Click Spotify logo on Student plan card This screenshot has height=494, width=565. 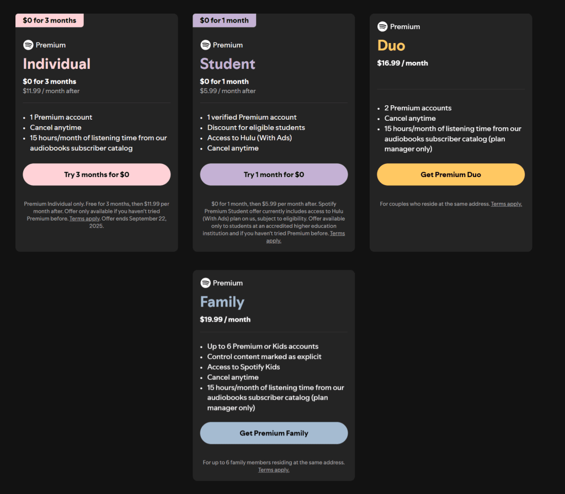(205, 45)
